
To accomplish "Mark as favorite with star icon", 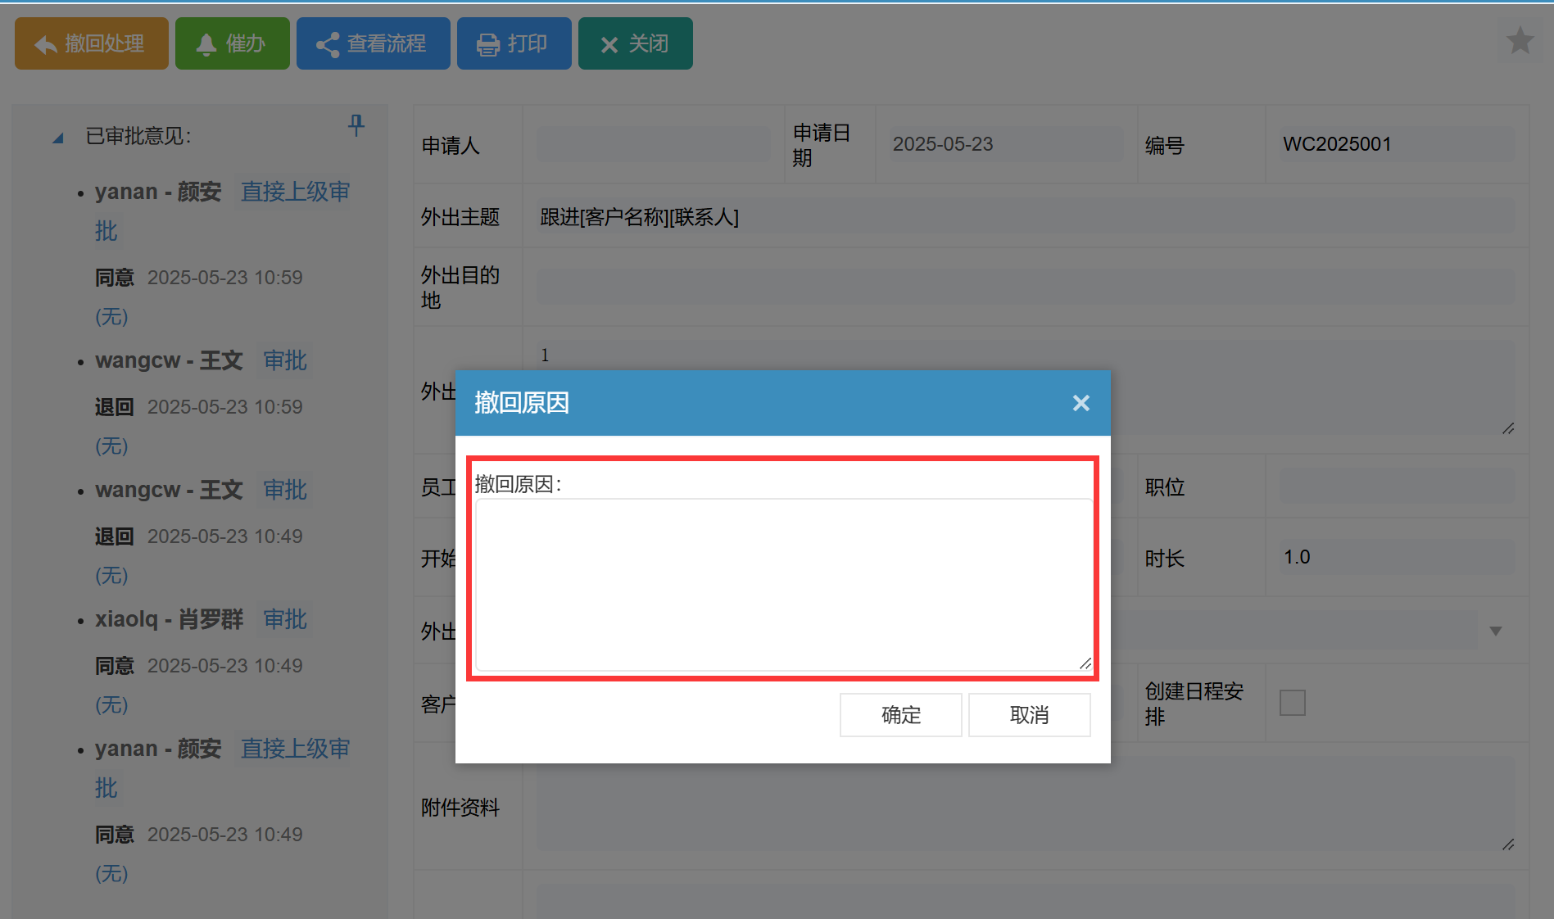I will pos(1520,40).
